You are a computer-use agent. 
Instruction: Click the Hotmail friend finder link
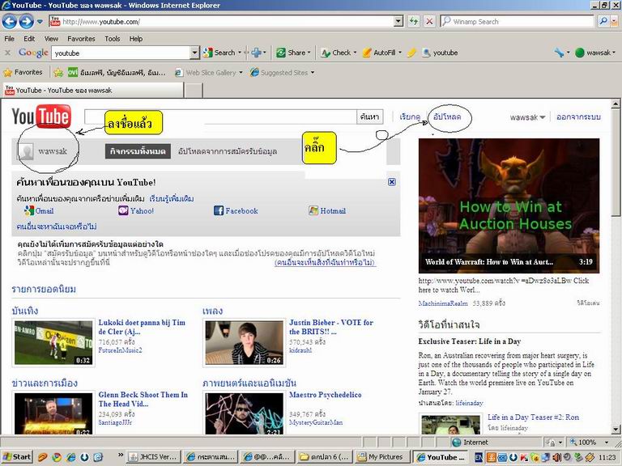click(x=327, y=211)
